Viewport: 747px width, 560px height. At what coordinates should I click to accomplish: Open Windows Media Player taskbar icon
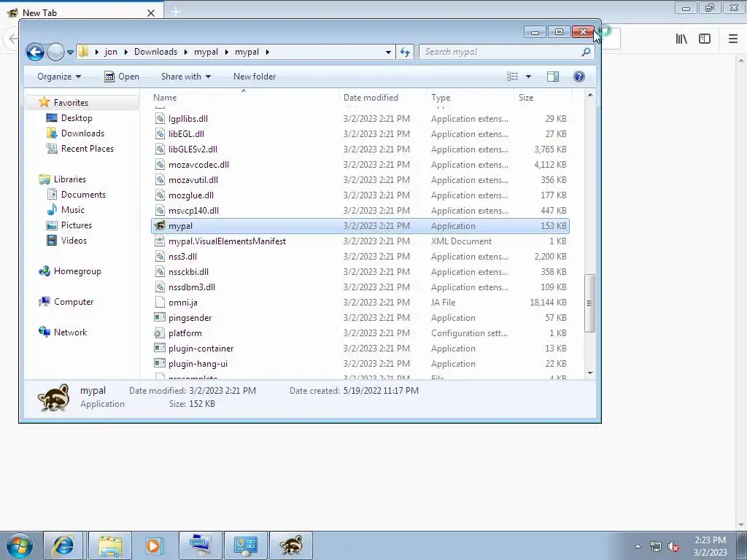click(153, 545)
